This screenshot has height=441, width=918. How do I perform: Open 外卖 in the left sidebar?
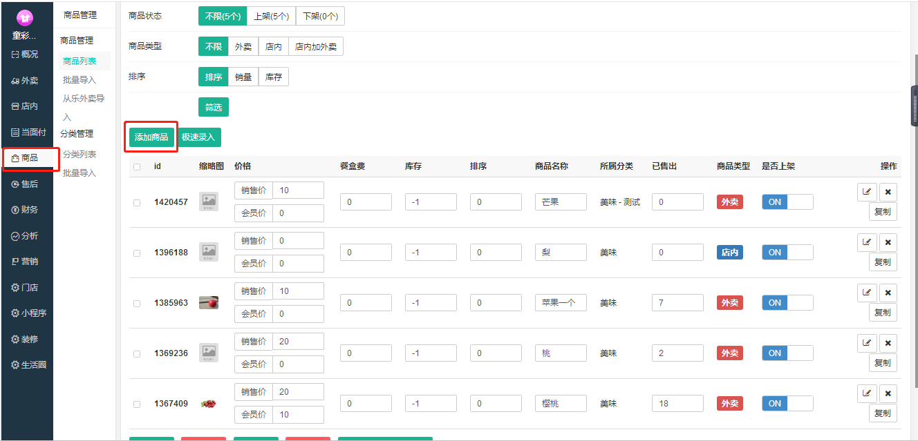(x=26, y=80)
